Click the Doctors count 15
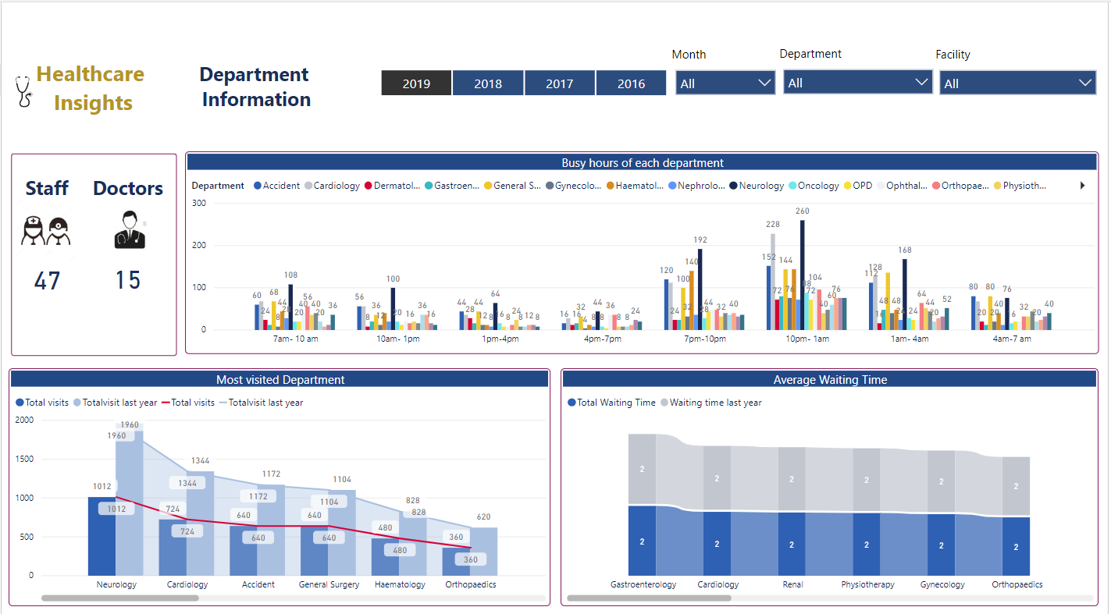 pyautogui.click(x=128, y=280)
